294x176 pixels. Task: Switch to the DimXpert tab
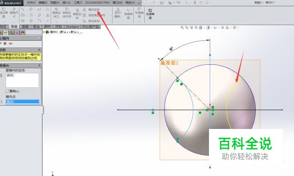72,27
